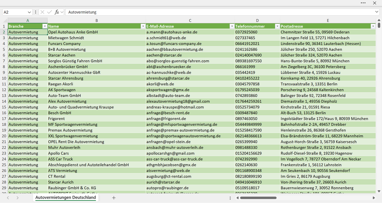Click the horizontal scrollbar thumb
The height and width of the screenshot is (203, 382).
pos(258,198)
